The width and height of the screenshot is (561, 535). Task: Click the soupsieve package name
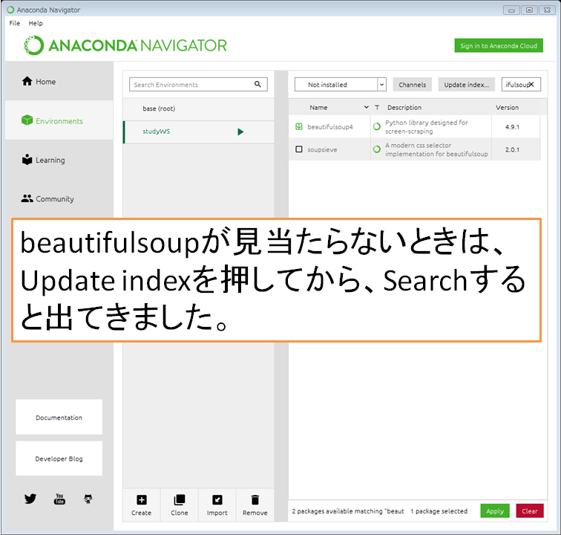(x=322, y=149)
